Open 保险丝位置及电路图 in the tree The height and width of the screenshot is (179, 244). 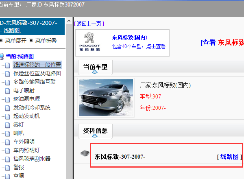[x=37, y=73]
